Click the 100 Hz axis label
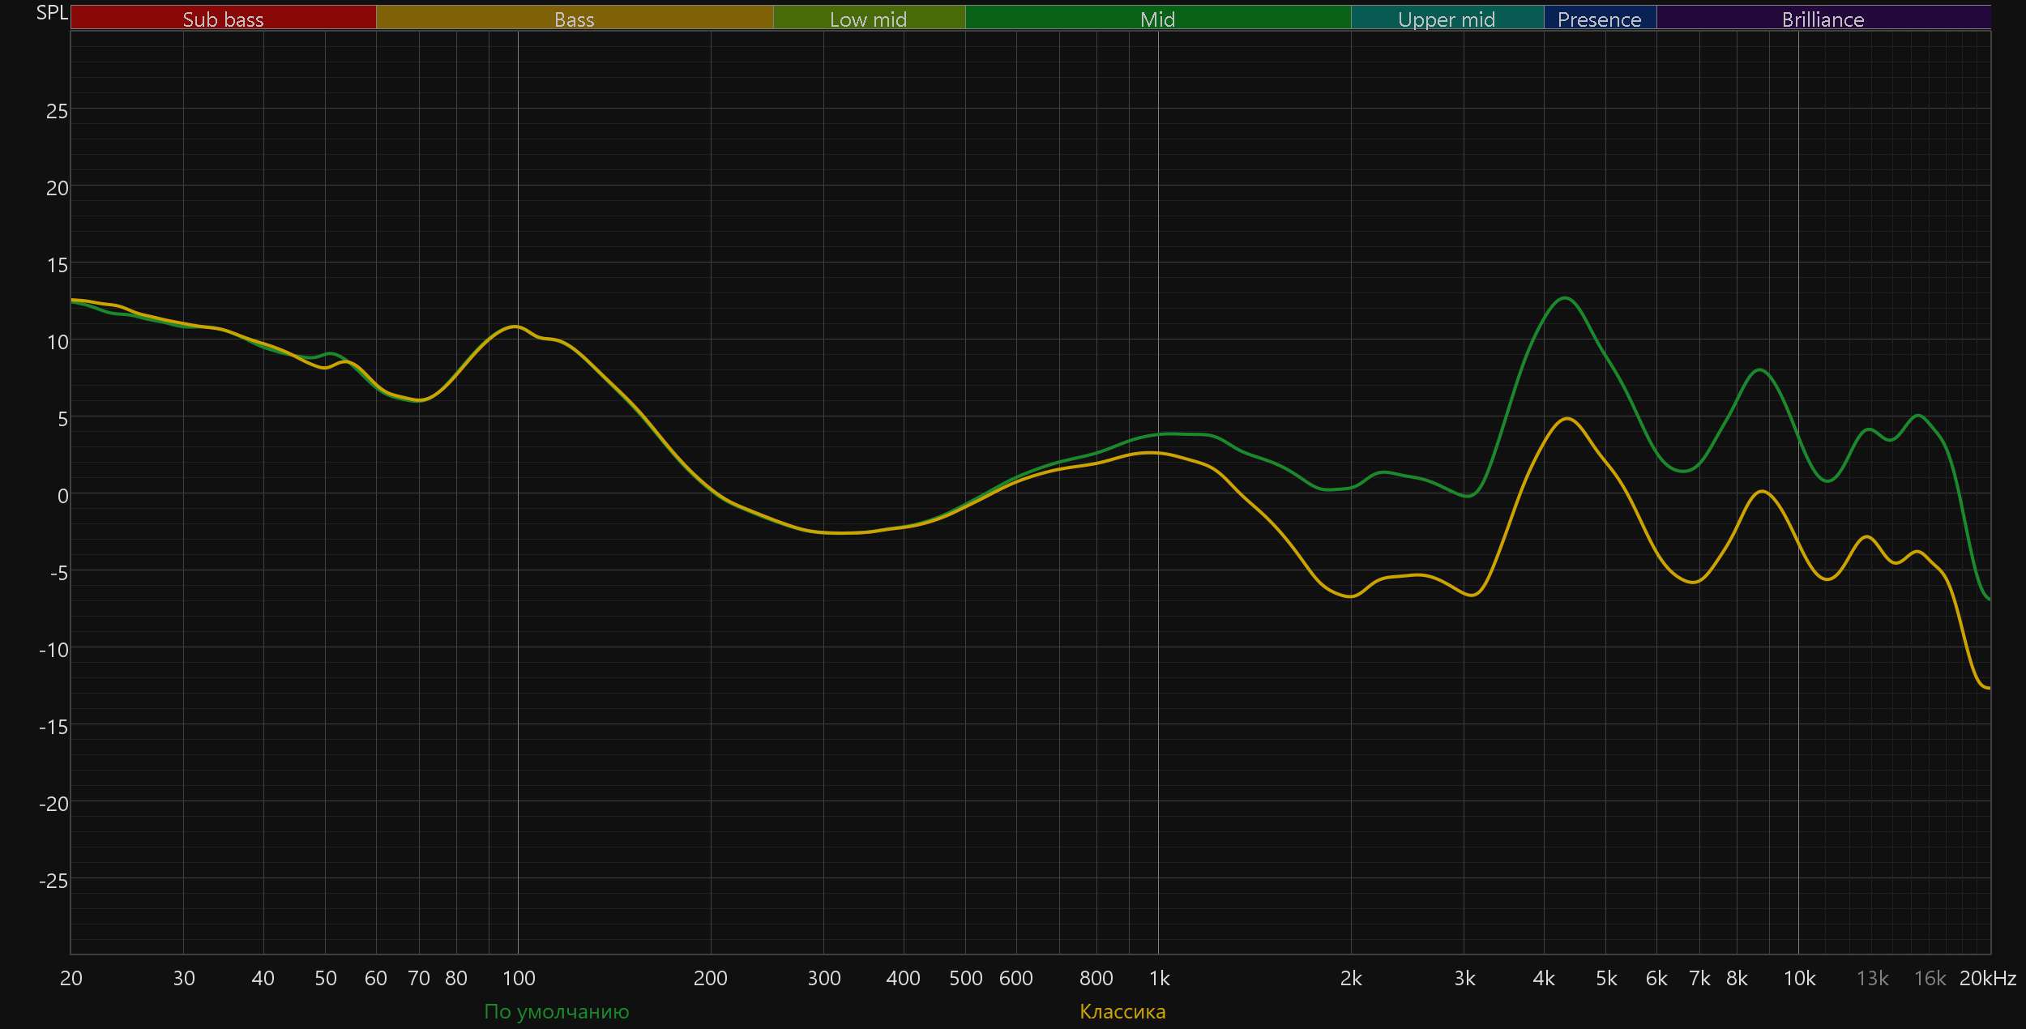Image resolution: width=2026 pixels, height=1029 pixels. coord(519,978)
